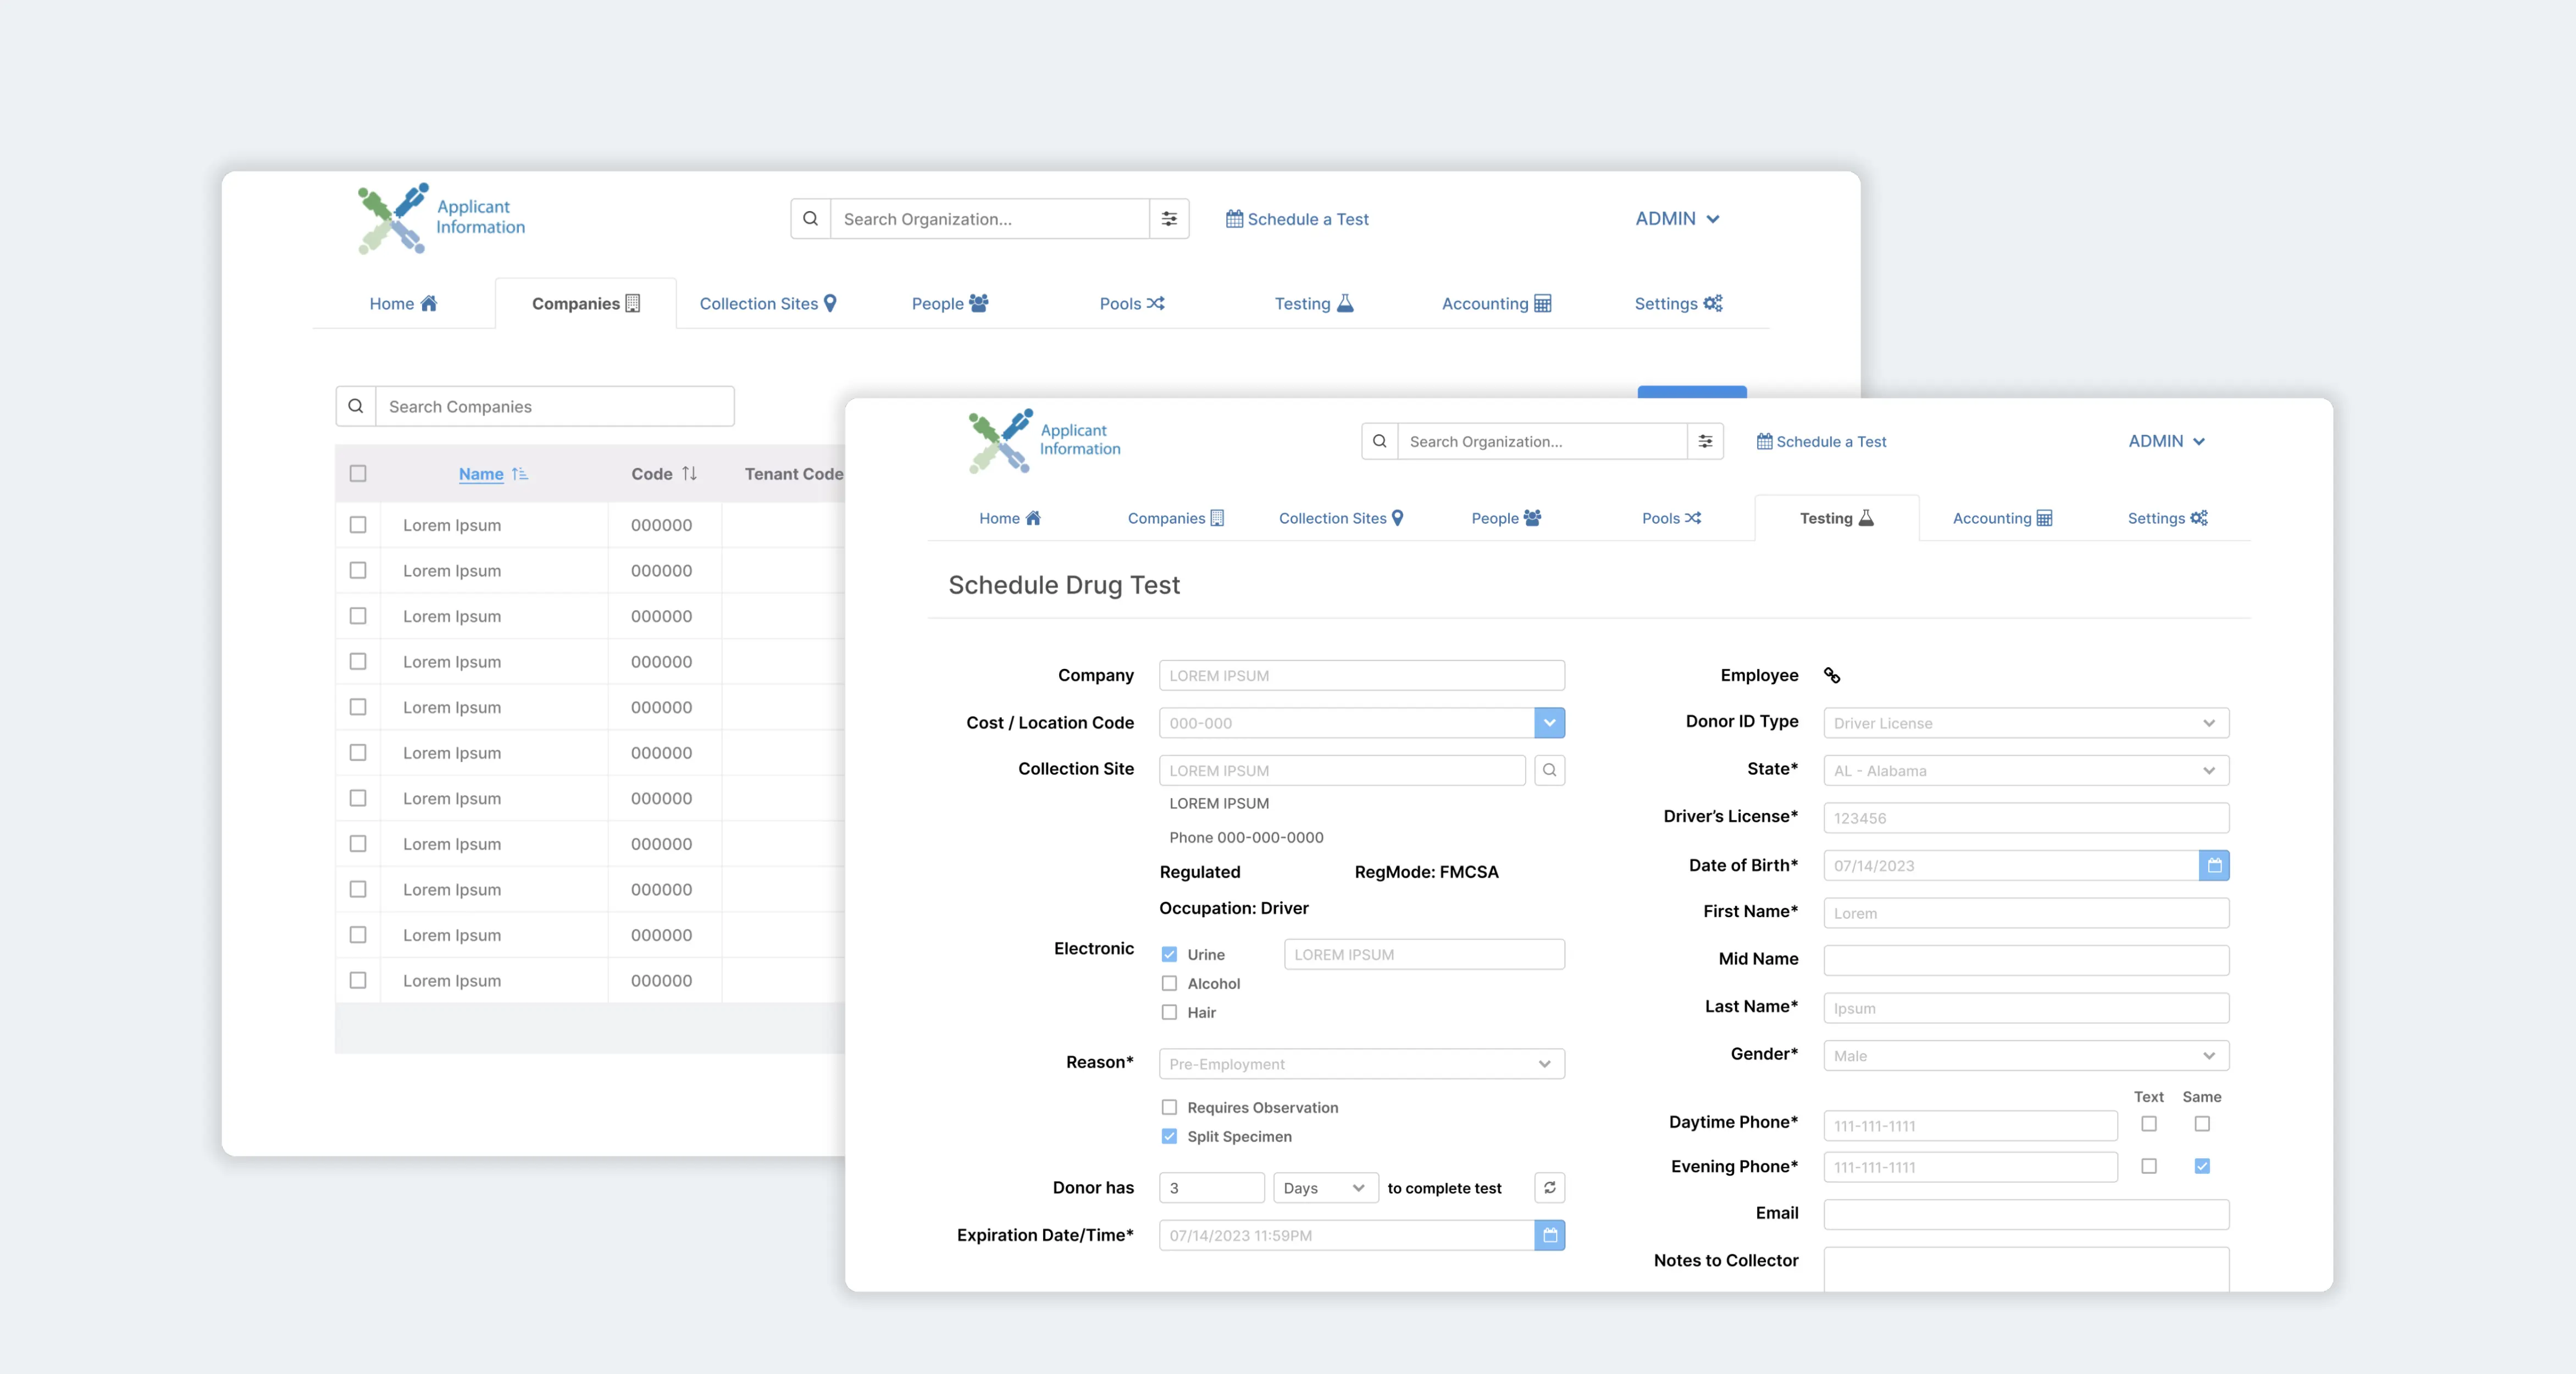
Task: Expand Cost / Location Code dropdown arrow
Action: (1549, 722)
